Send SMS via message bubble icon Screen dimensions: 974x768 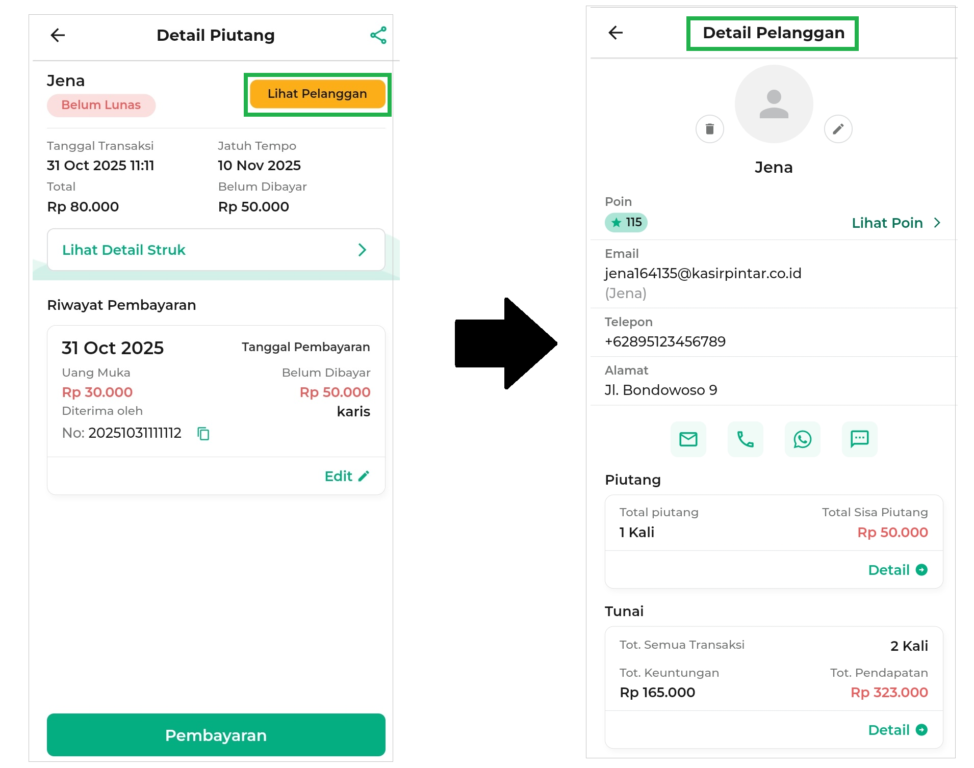(x=859, y=439)
